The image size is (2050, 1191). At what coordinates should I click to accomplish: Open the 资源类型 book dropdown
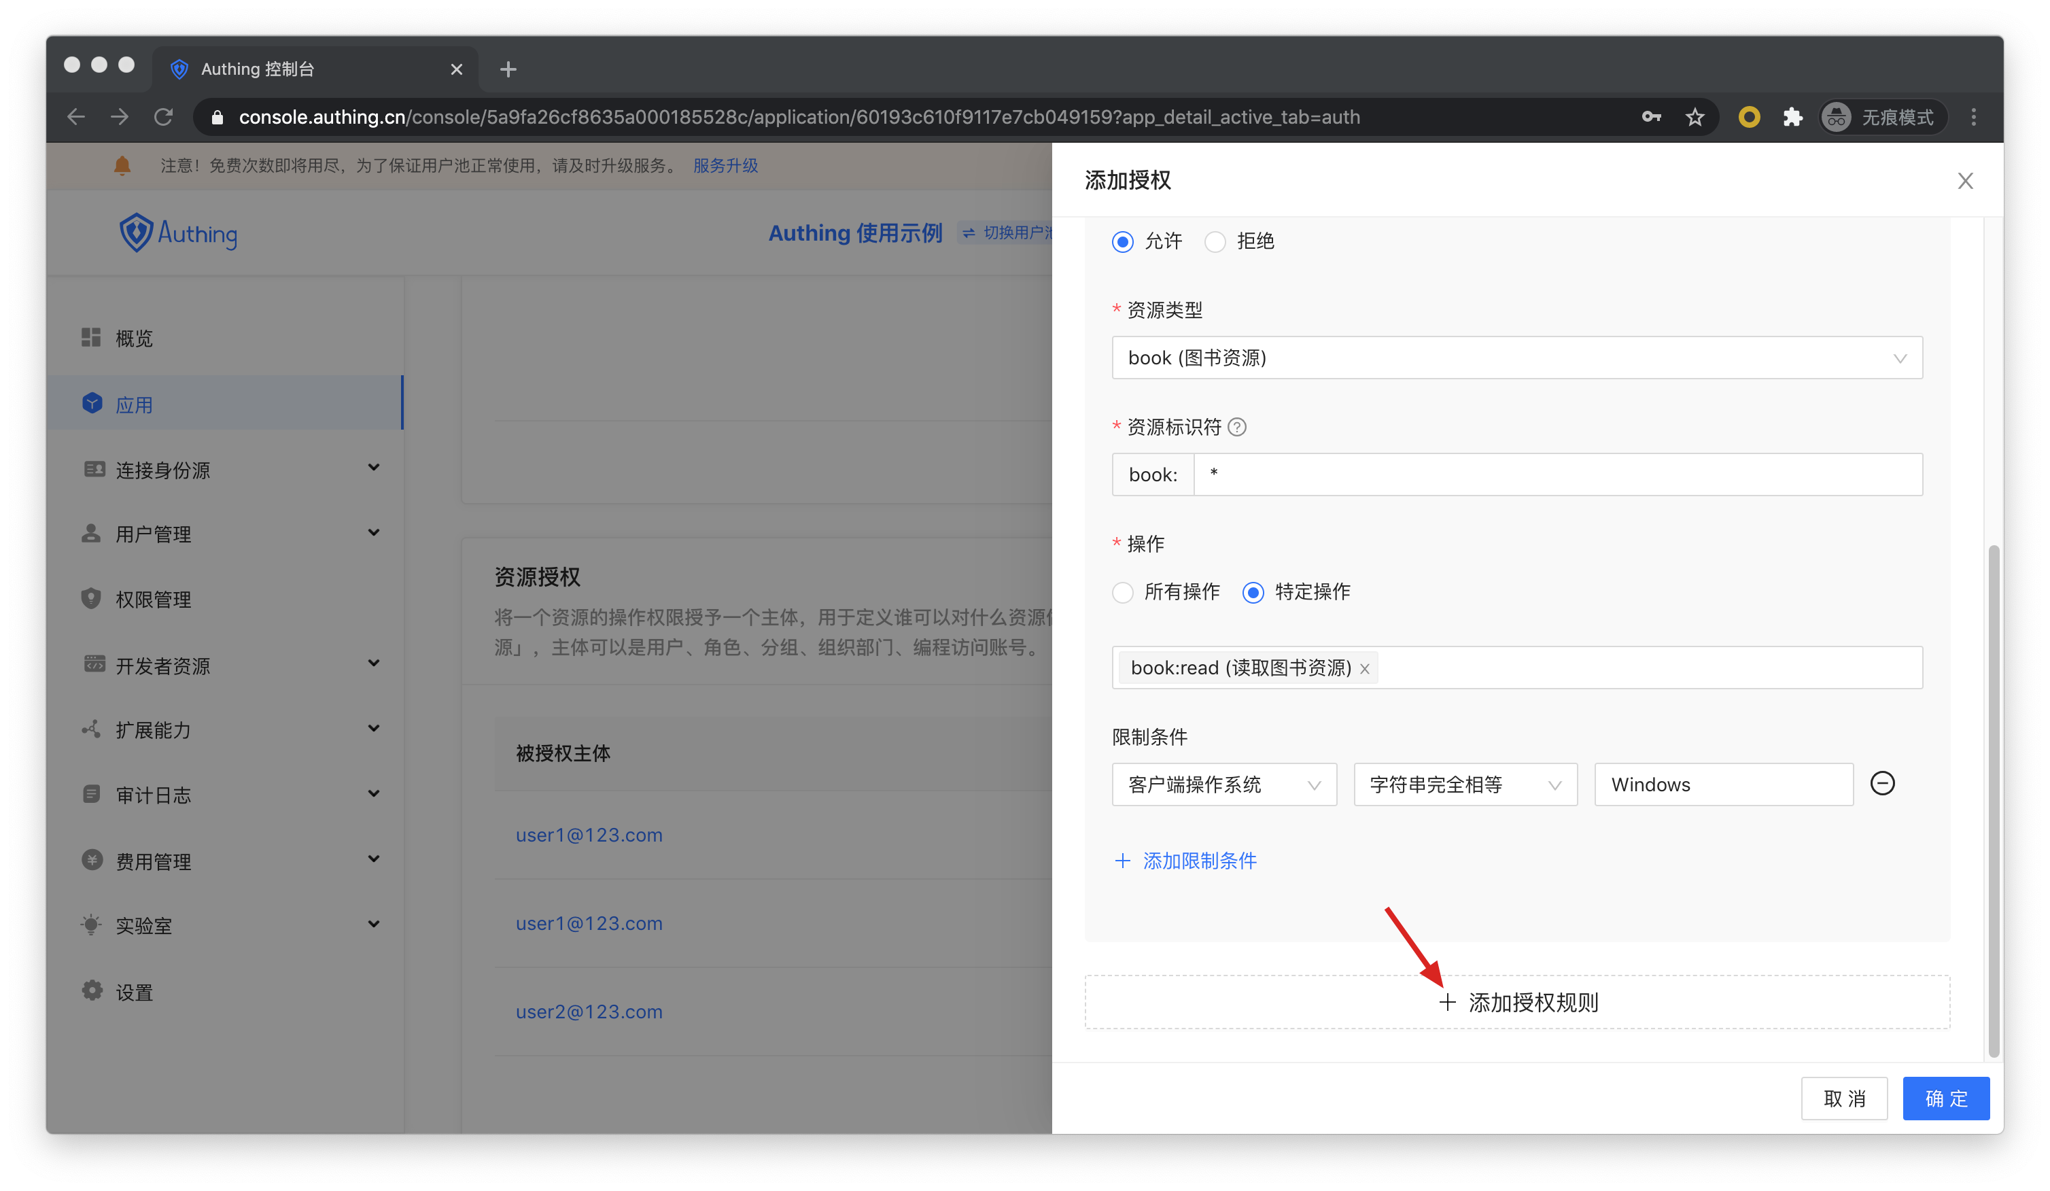(1516, 358)
